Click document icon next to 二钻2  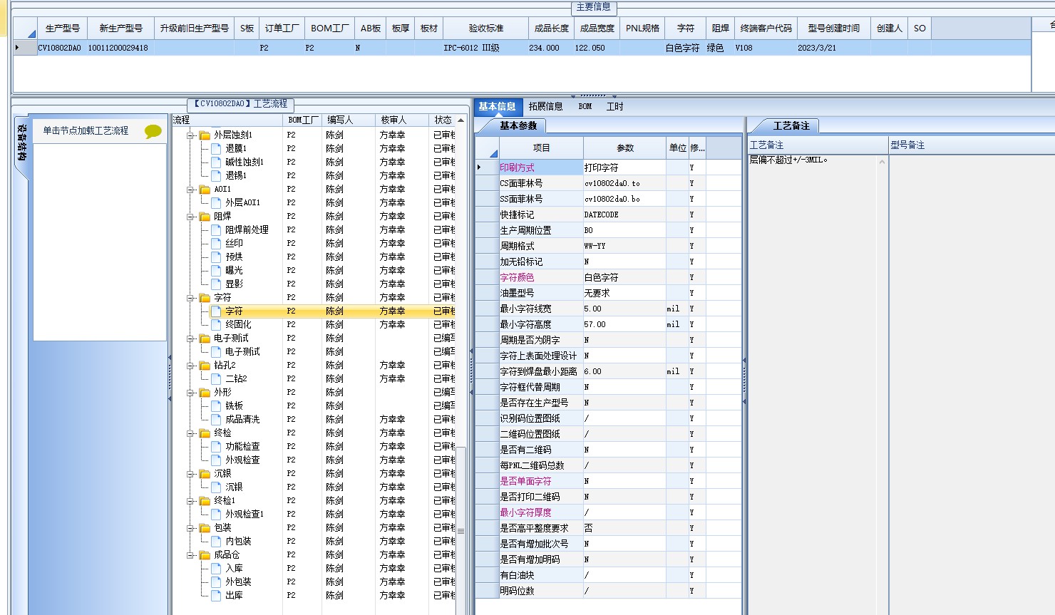216,378
